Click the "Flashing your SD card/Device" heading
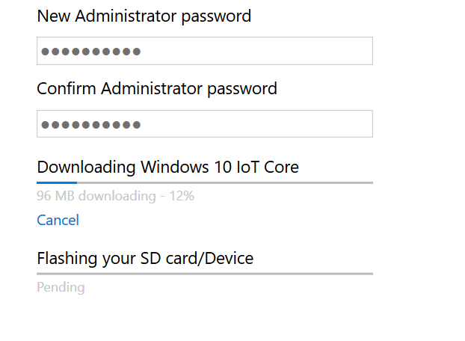This screenshot has width=465, height=341. [145, 259]
